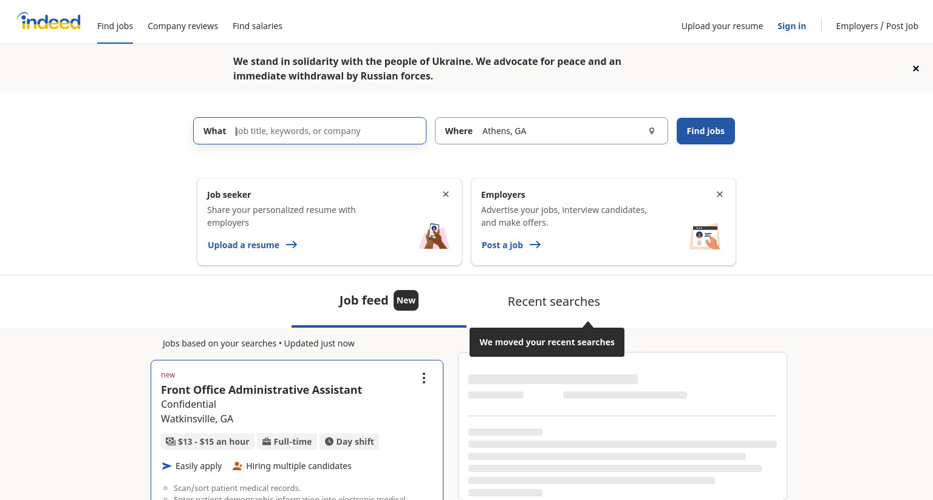The image size is (933, 500).
Task: Switch to Recent searches tab
Action: pos(554,302)
